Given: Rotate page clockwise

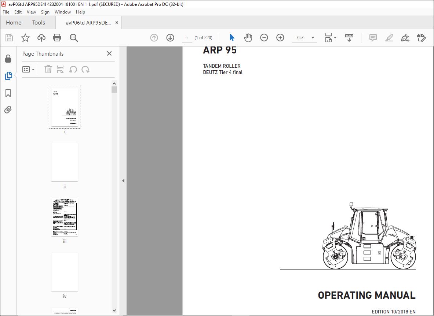Looking at the screenshot, I should click(x=85, y=69).
